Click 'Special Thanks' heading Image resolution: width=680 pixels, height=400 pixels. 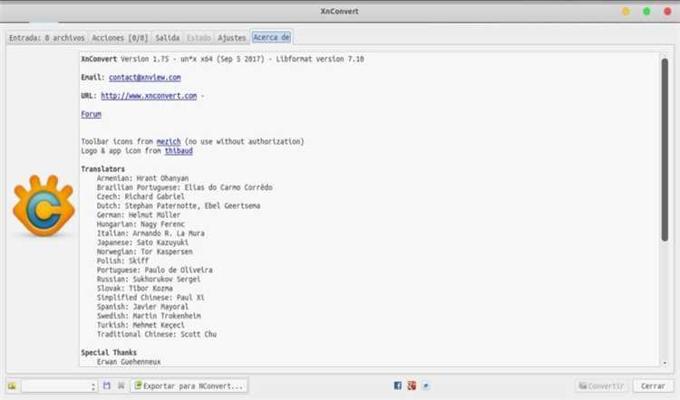109,352
